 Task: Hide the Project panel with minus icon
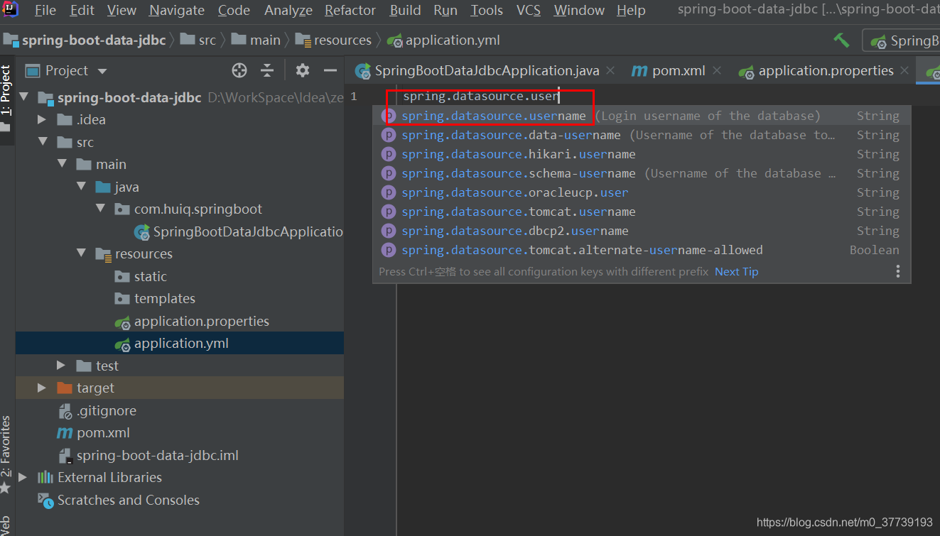point(330,70)
